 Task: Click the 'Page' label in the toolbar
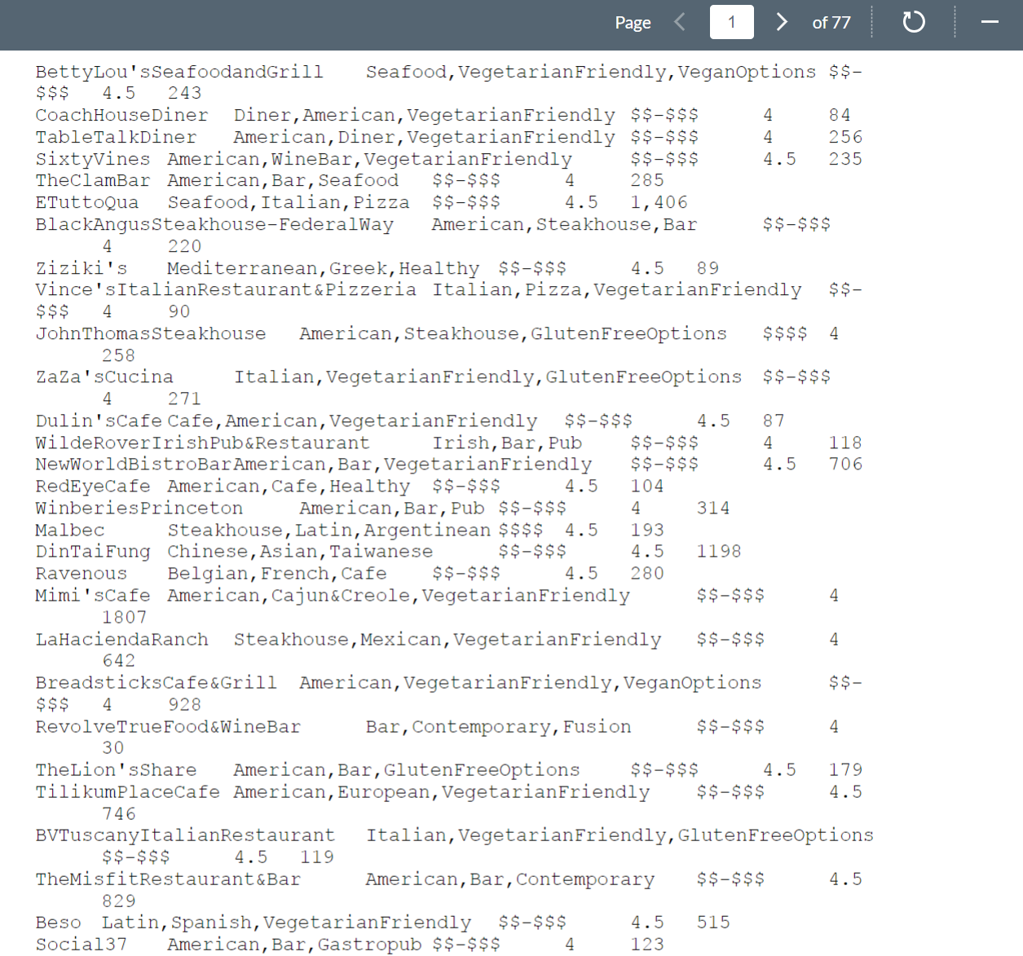tap(633, 23)
